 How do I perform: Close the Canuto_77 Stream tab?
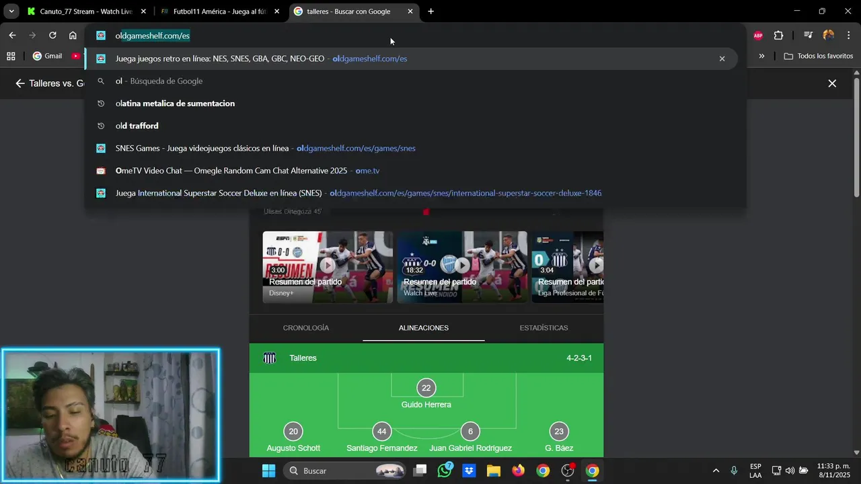(x=143, y=11)
